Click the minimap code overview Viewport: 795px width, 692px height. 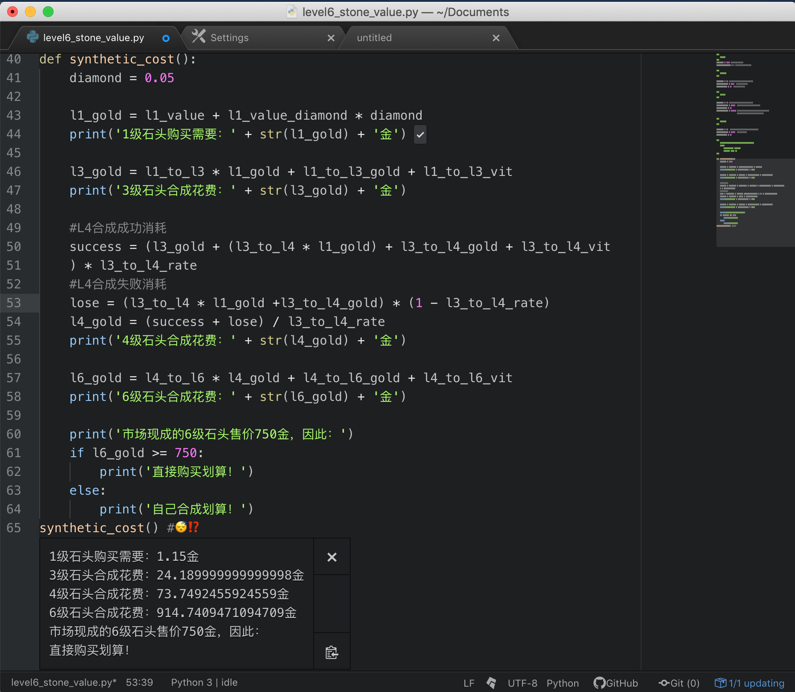point(755,150)
